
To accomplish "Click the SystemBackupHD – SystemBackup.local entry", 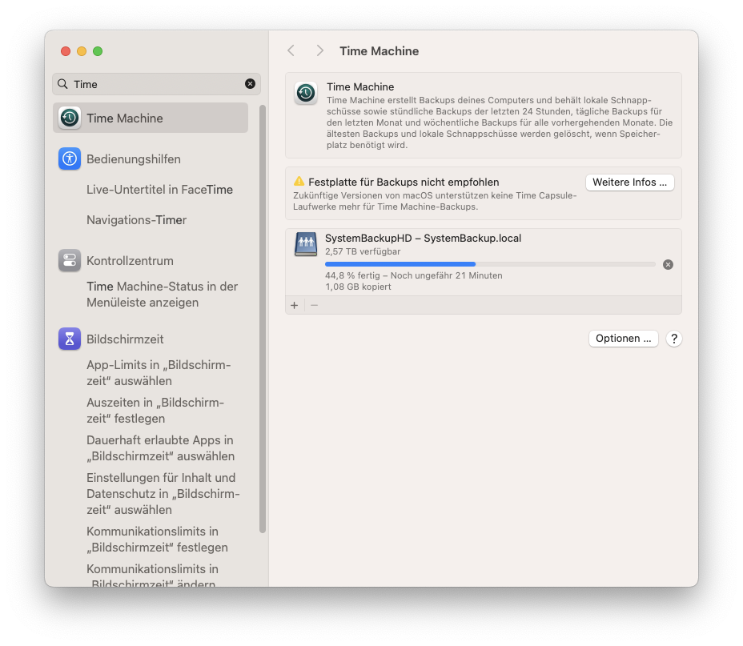I will tap(484, 262).
